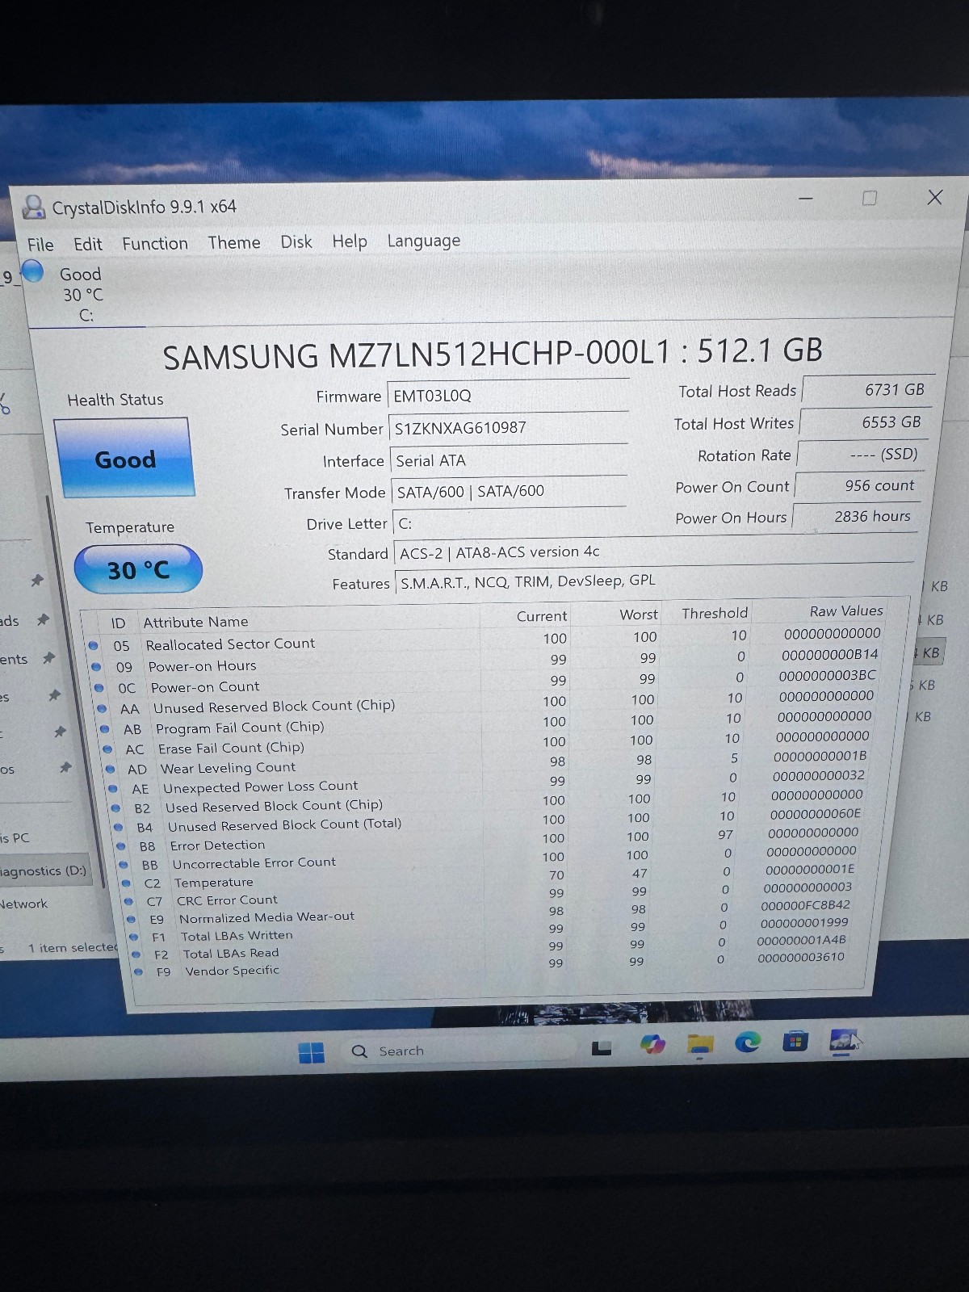Image resolution: width=969 pixels, height=1292 pixels.
Task: Open the Edit menu
Action: pos(88,244)
